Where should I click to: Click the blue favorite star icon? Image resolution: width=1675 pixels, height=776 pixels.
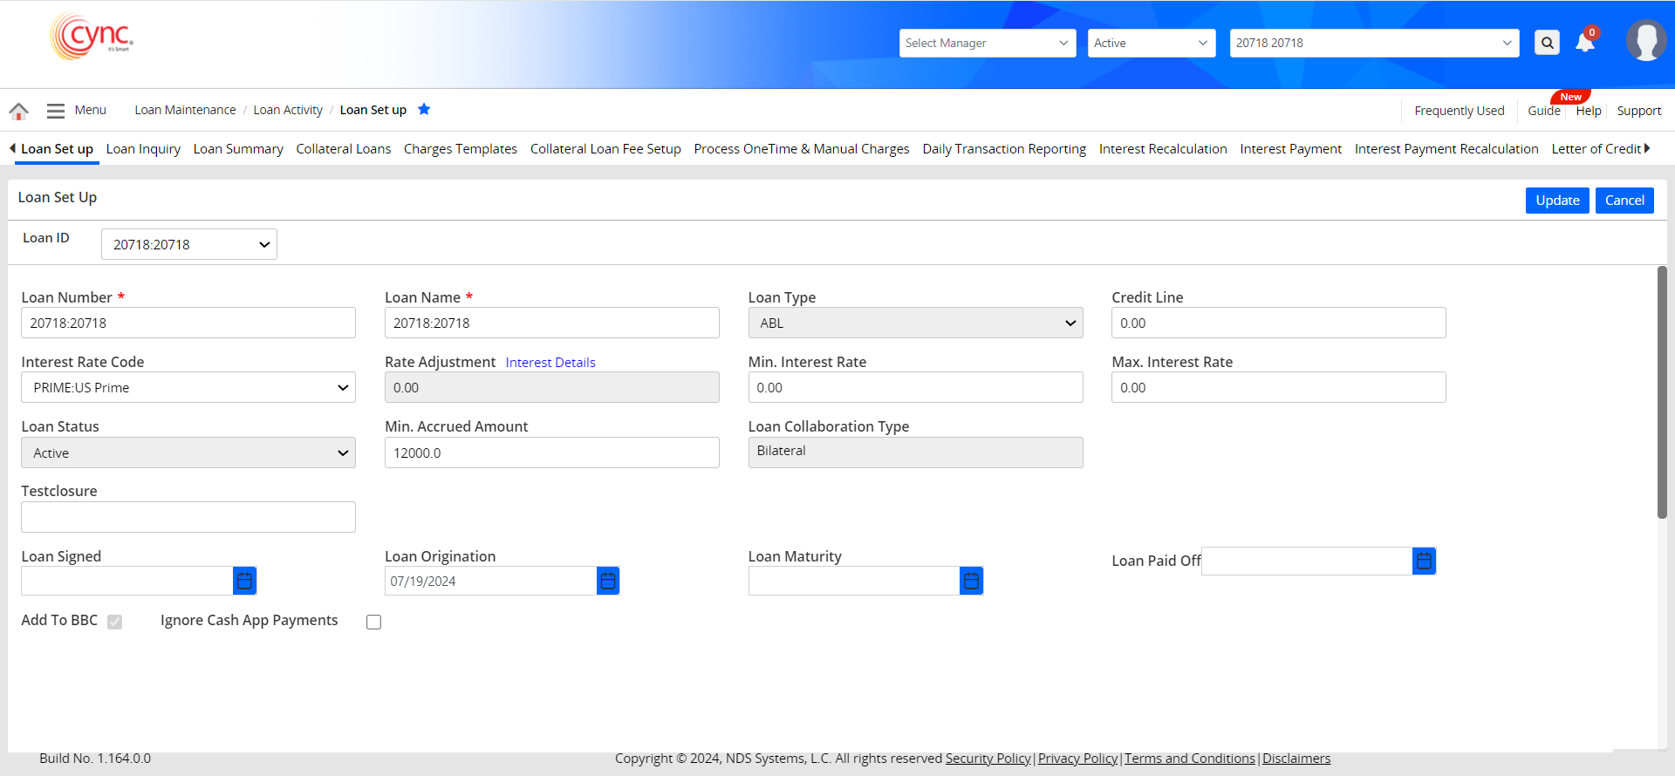coord(424,110)
